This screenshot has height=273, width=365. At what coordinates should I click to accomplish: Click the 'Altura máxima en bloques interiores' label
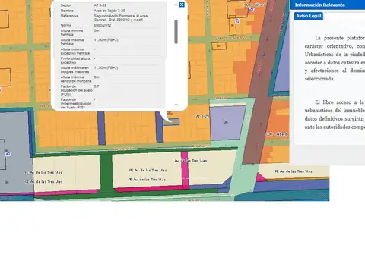(x=75, y=70)
